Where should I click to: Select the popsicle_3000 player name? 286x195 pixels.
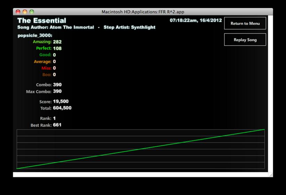pyautogui.click(x=35, y=36)
